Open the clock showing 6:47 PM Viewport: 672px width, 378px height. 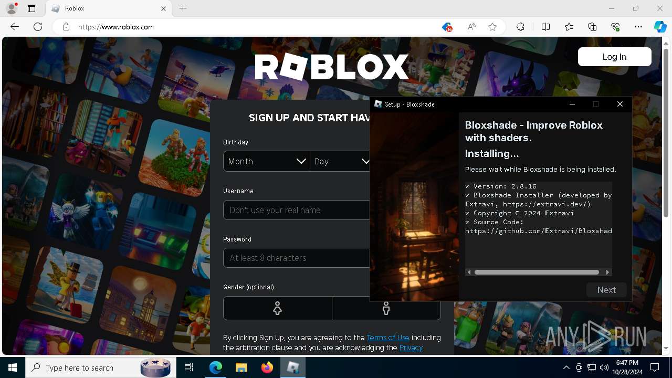627,367
